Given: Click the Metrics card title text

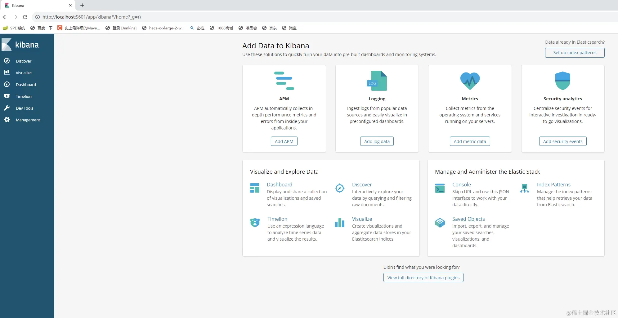Looking at the screenshot, I should 470,99.
